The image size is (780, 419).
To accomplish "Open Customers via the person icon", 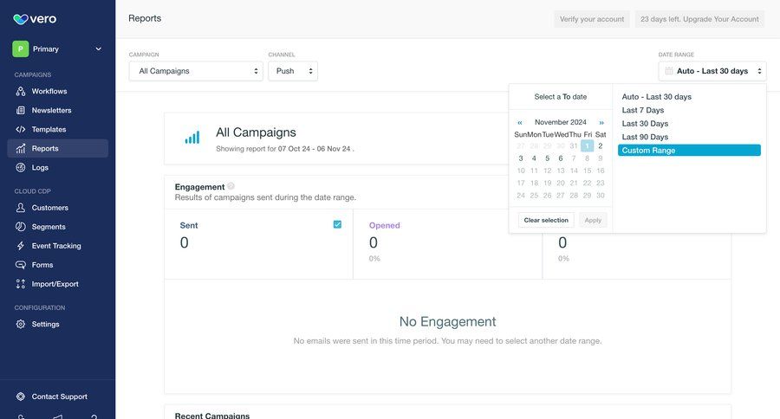I will click(x=21, y=208).
